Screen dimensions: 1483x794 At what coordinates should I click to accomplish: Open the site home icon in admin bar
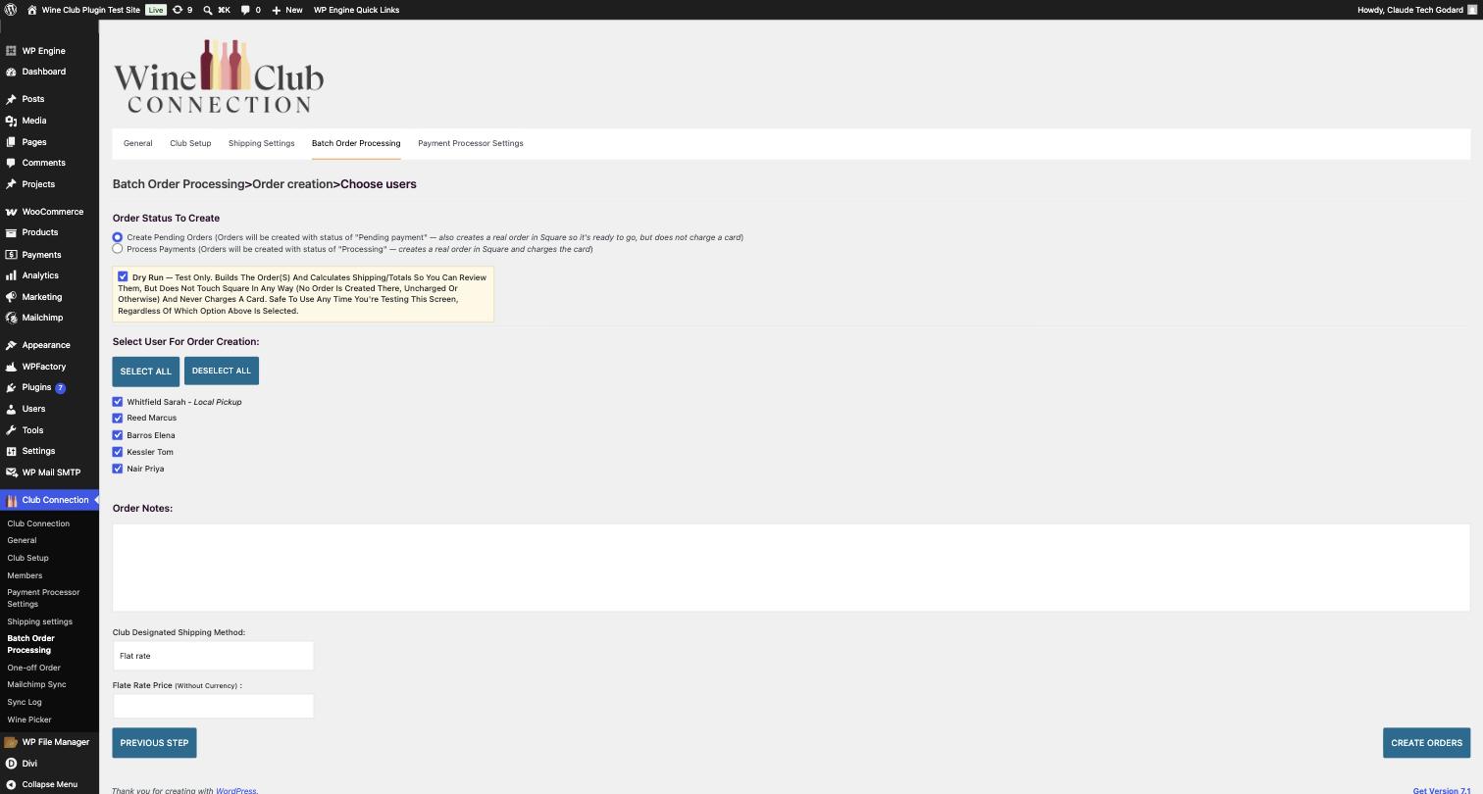[31, 10]
